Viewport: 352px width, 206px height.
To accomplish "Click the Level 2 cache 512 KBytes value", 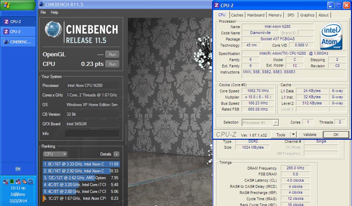I will point(312,103).
